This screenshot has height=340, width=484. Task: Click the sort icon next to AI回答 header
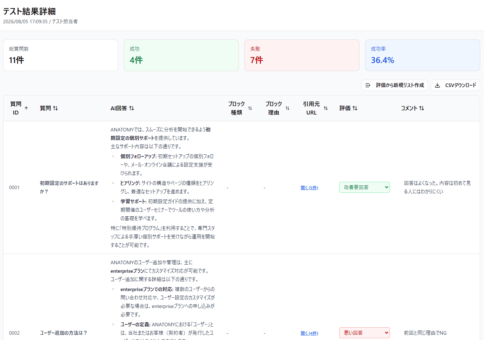[132, 108]
